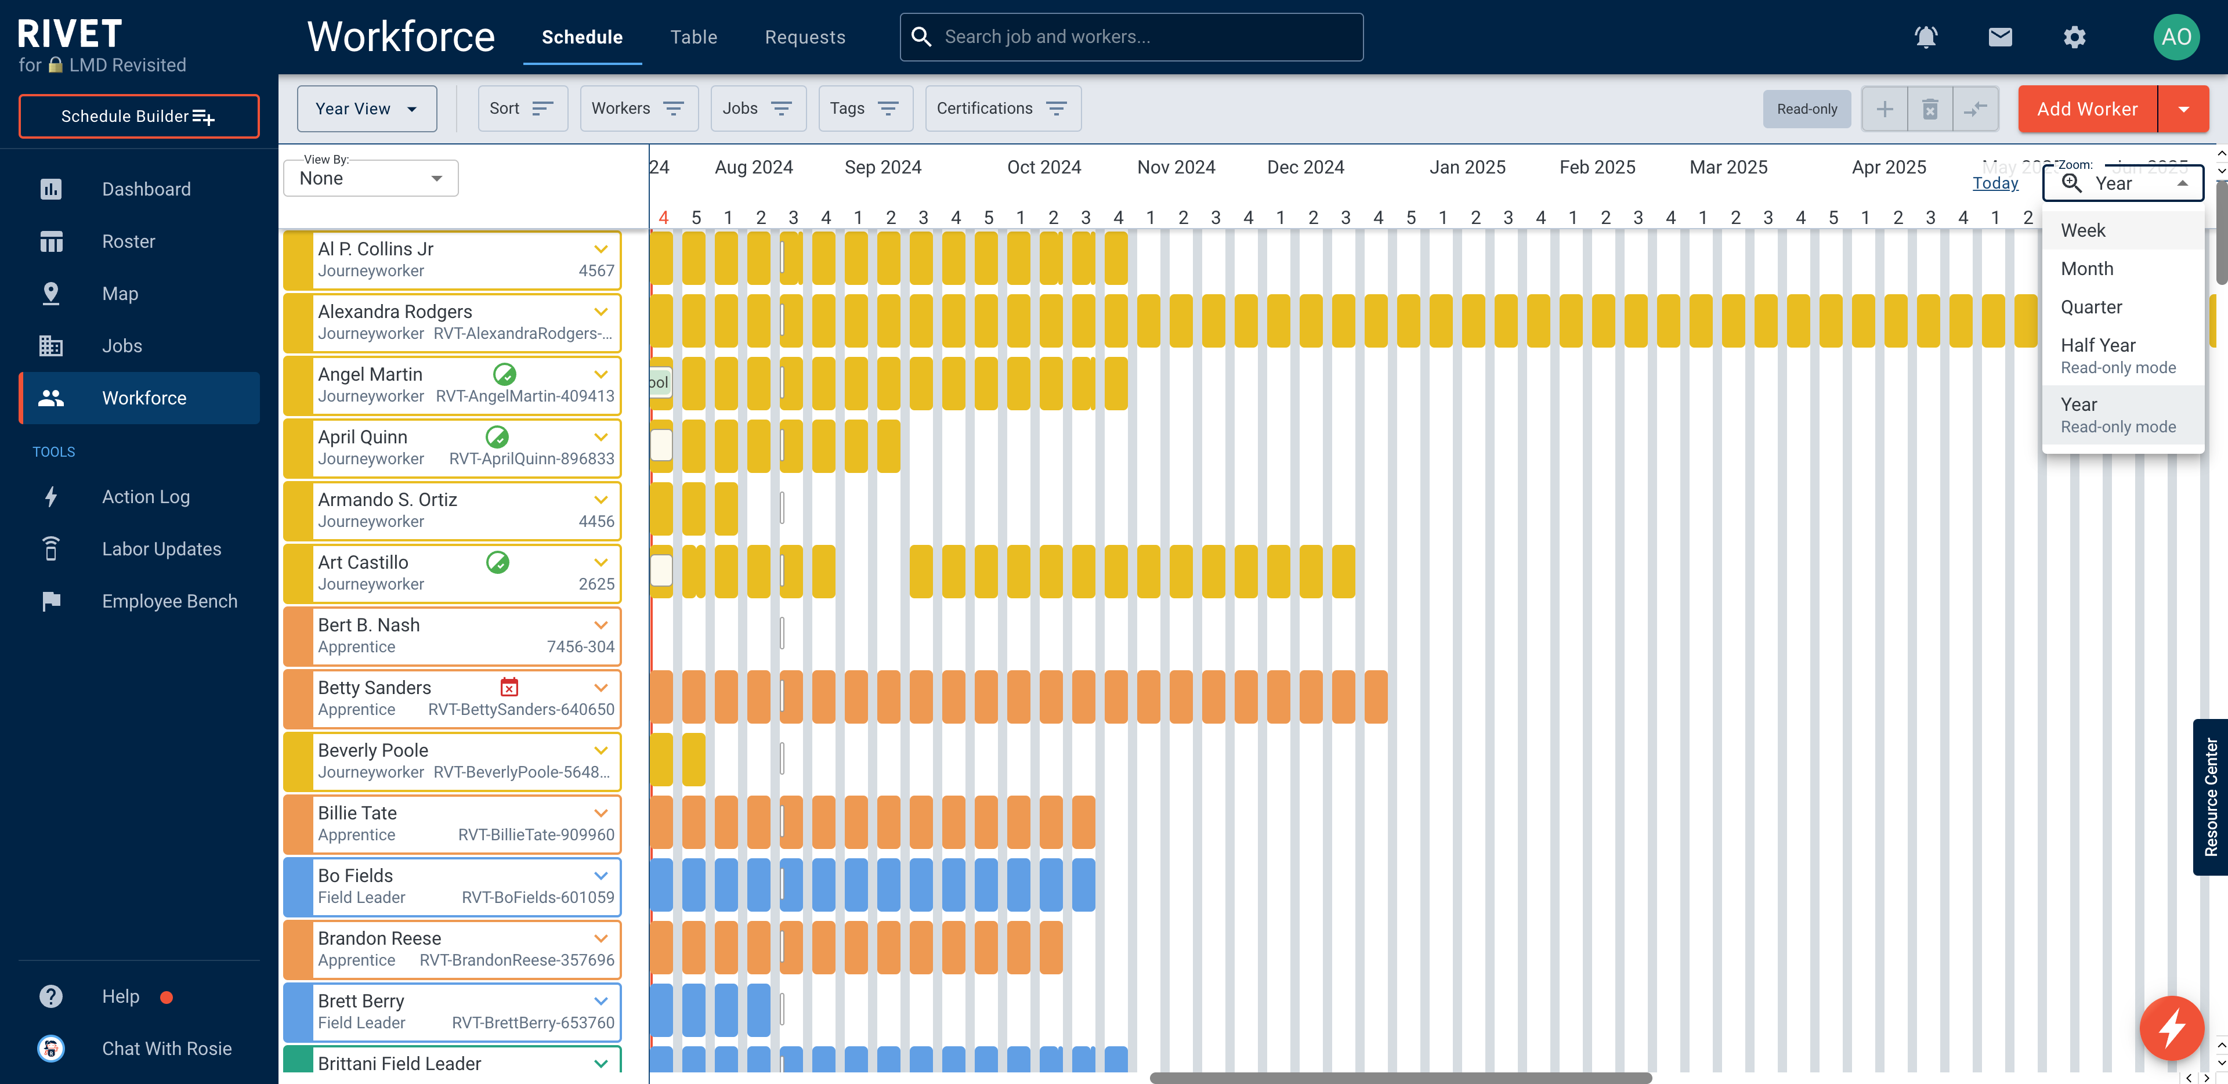Click Angel Martin's green status badge
The image size is (2228, 1084).
click(x=504, y=374)
